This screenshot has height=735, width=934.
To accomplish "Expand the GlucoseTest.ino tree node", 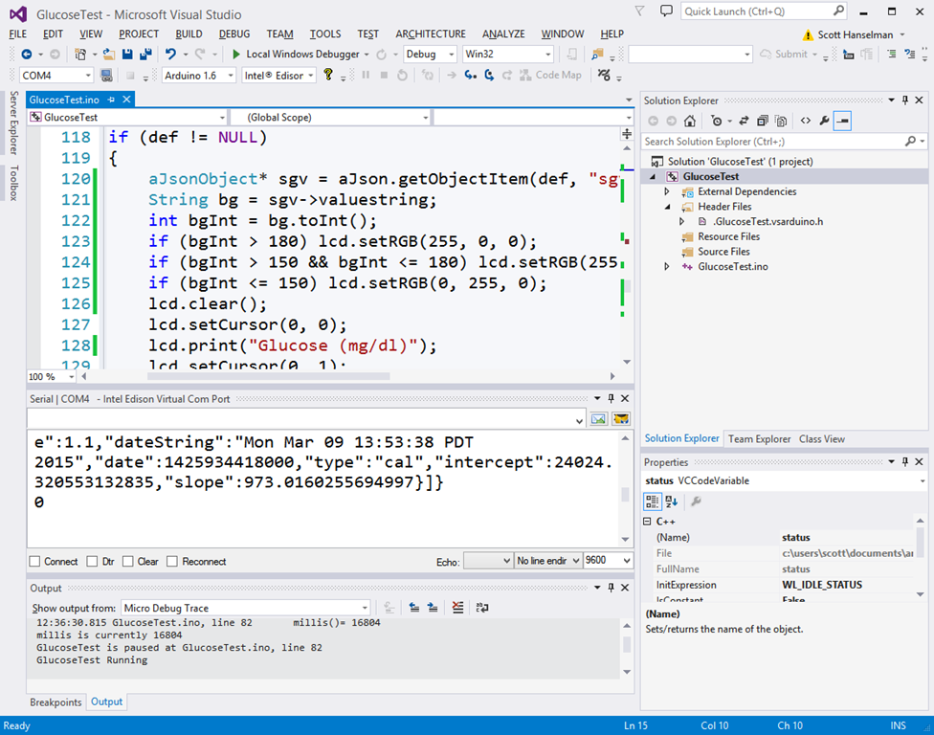I will 667,267.
